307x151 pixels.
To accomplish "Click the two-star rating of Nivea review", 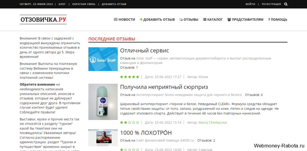I will tap(130, 123).
